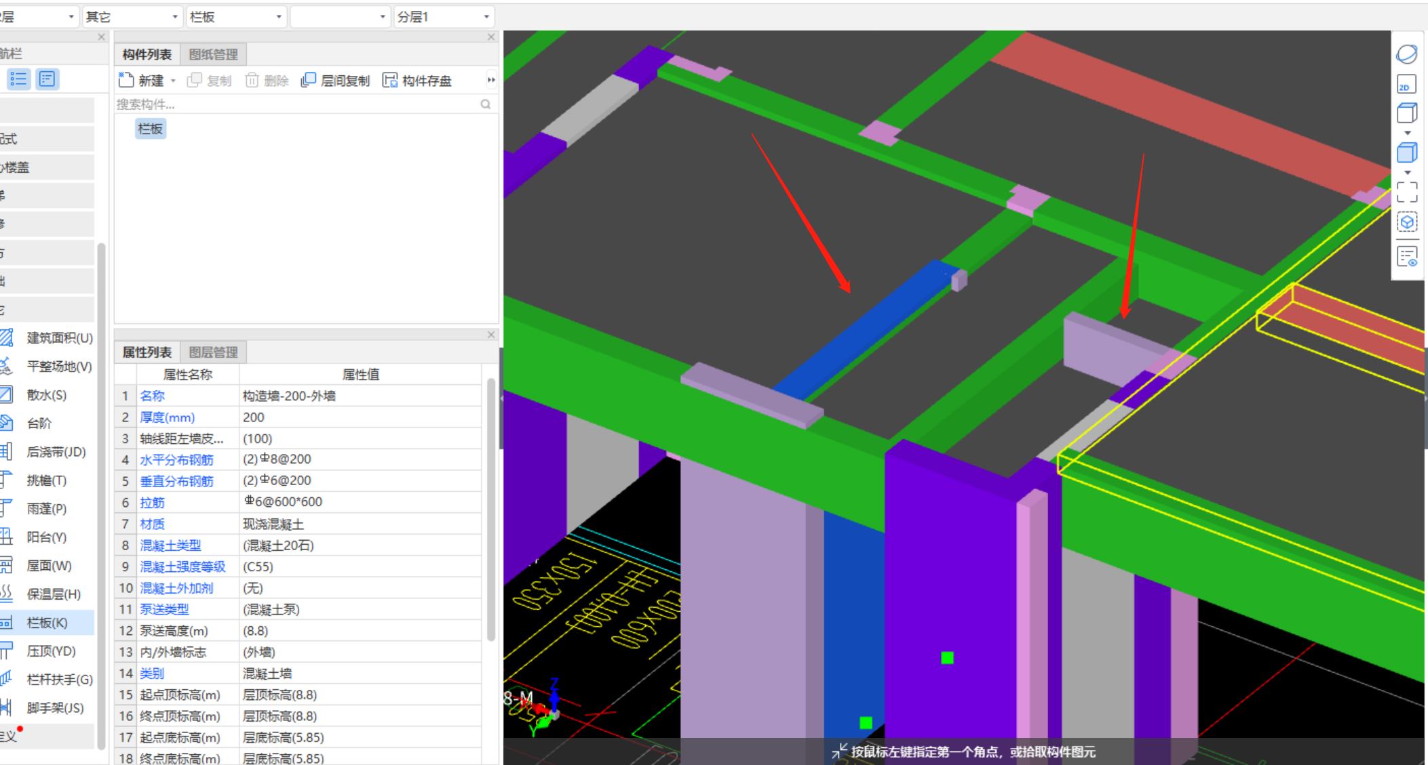Viewport: 1428px width, 765px height.
Task: Close the component list panel
Action: 491,37
